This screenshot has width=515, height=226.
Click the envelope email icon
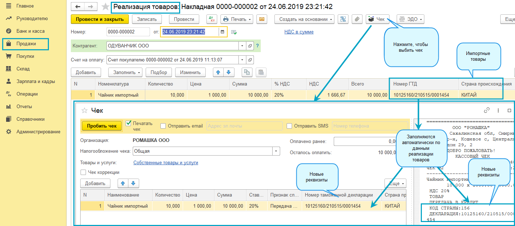click(262, 19)
